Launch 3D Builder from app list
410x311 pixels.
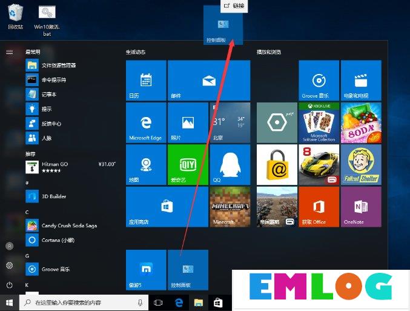(x=71, y=196)
